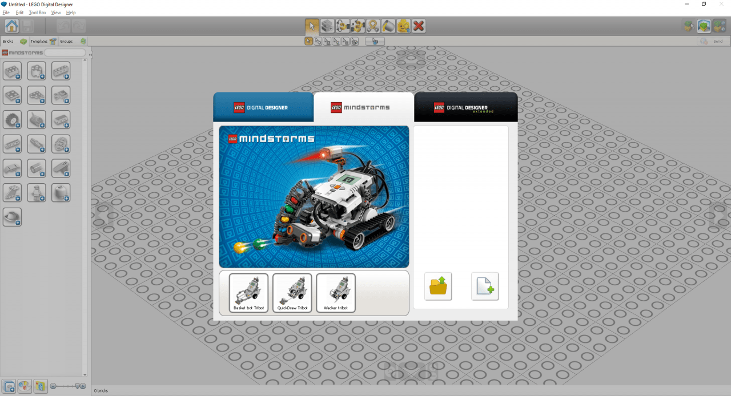The image size is (731, 396).
Task: Pick the red X Delete tool
Action: (x=419, y=26)
